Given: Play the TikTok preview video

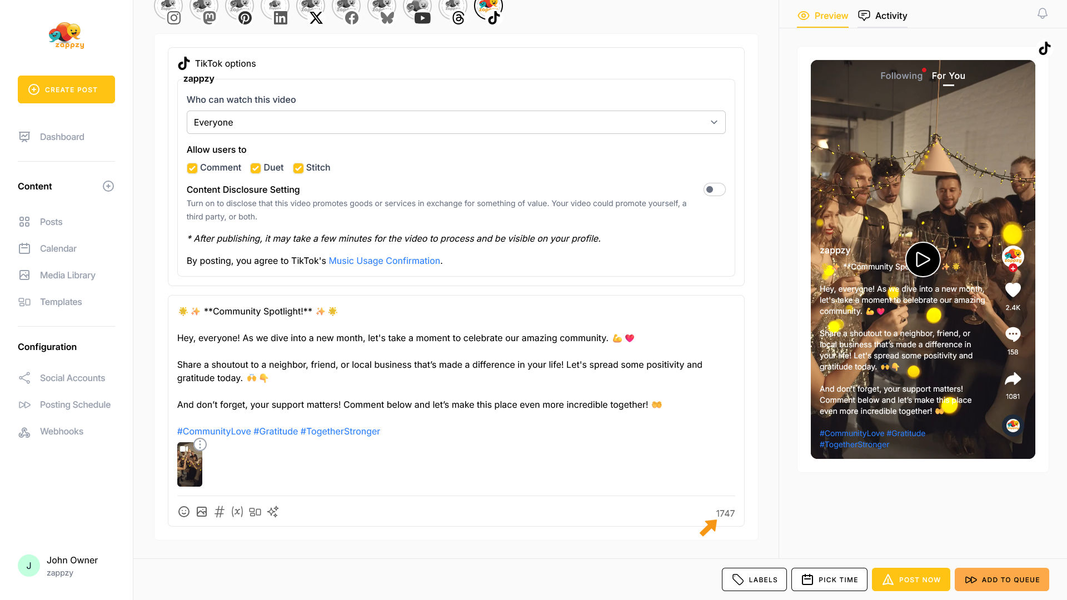Looking at the screenshot, I should click(x=923, y=259).
